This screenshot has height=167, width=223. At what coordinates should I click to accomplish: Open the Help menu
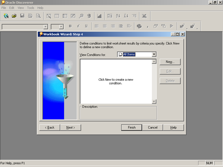click(x=40, y=8)
